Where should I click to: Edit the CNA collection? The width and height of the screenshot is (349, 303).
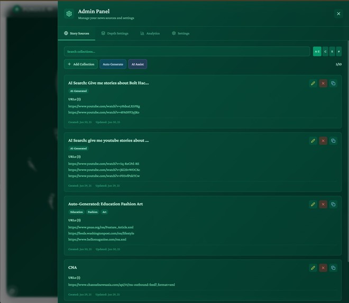313,268
